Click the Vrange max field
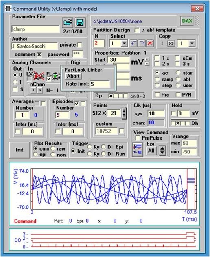The image size is (210, 257). [189, 143]
